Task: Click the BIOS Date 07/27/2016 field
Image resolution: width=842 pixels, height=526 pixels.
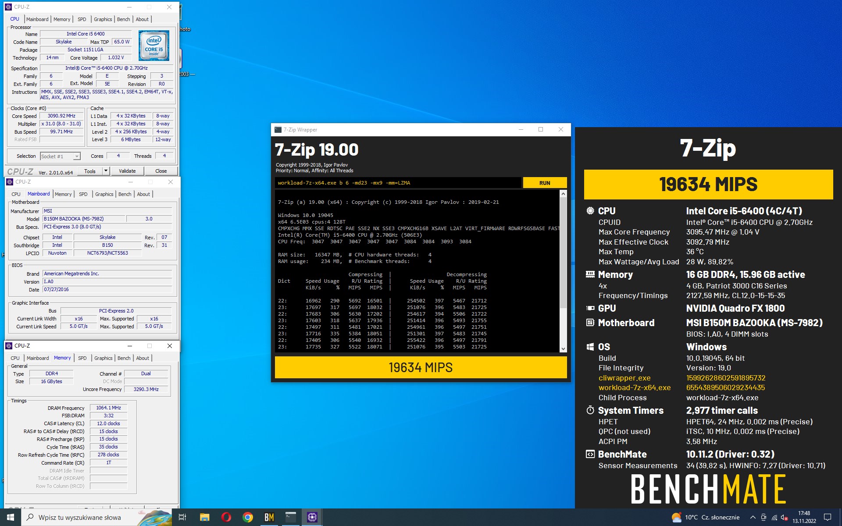Action: tap(107, 290)
